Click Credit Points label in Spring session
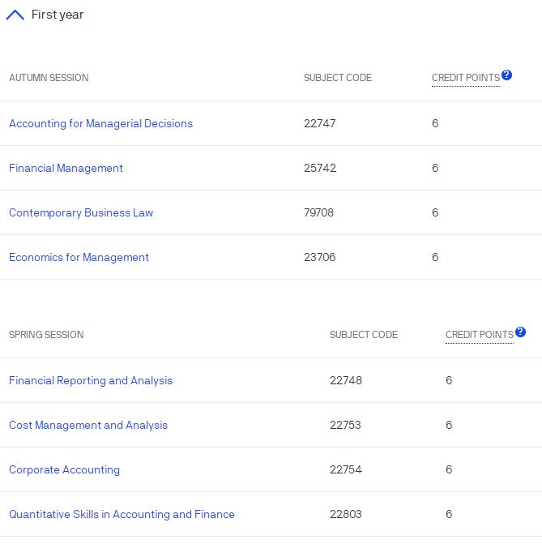The image size is (542, 544). (480, 335)
